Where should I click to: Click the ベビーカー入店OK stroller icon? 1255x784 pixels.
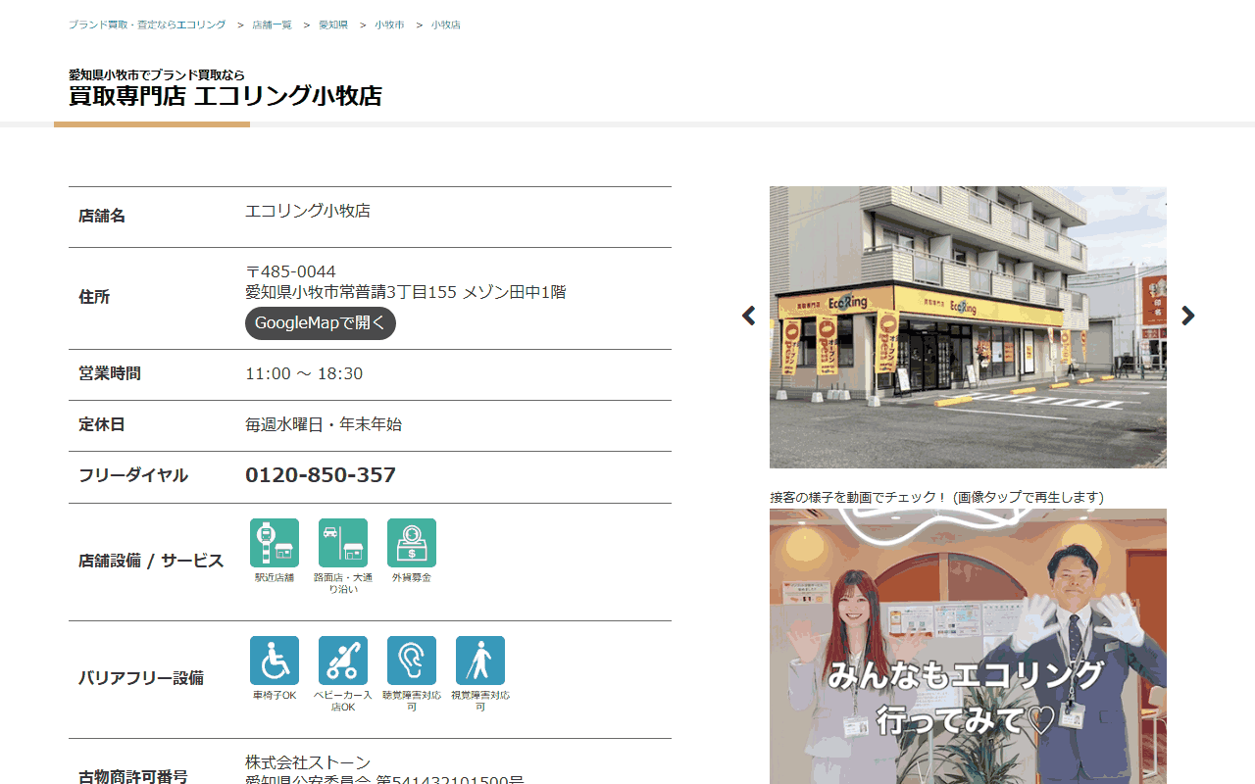(x=343, y=661)
